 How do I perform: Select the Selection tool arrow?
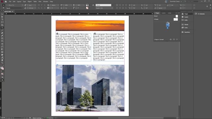(x=2, y=14)
